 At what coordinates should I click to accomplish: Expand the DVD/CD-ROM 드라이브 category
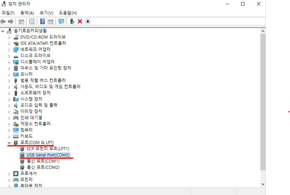(x=9, y=37)
